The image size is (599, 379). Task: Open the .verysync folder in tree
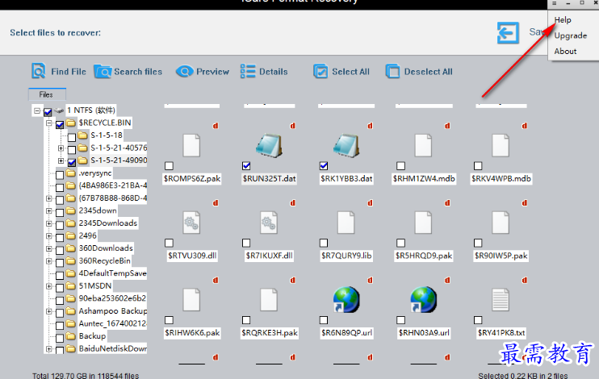(95, 173)
